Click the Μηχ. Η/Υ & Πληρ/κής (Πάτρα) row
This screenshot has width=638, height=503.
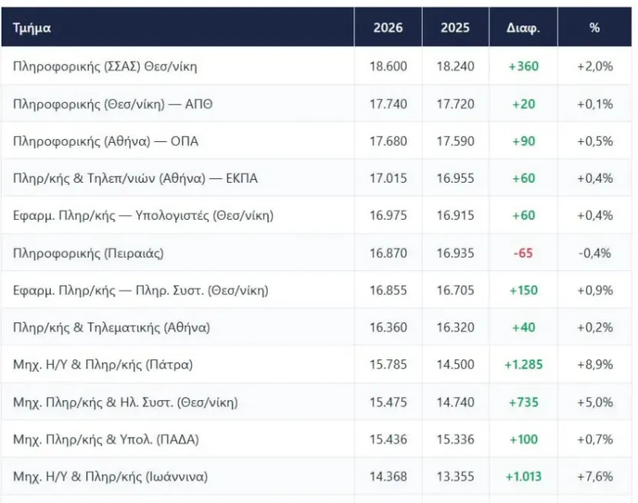tap(317, 364)
